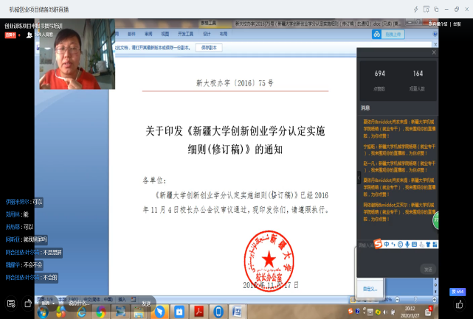
Task: Open the dropdown beside the chat input
Action: pyautogui.click(x=54, y=303)
